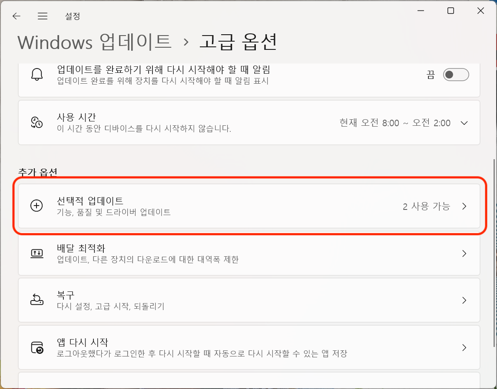Open 앱 다시 시작 via its chevron
The width and height of the screenshot is (497, 389).
[x=464, y=347]
